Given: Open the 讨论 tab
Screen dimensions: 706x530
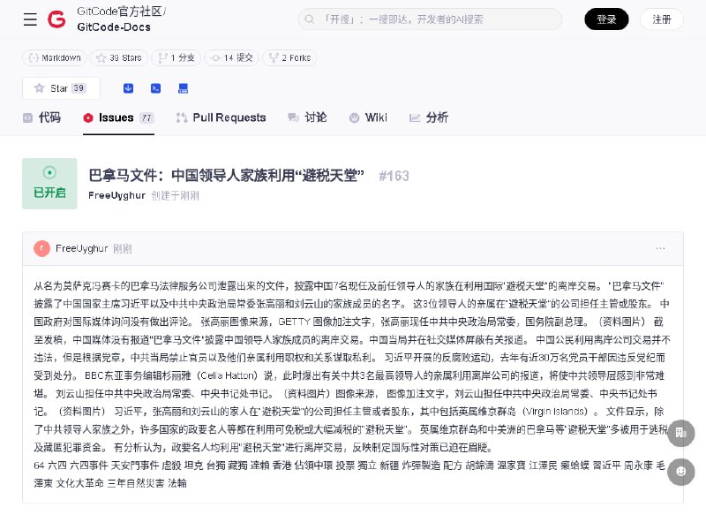Looking at the screenshot, I should point(307,117).
